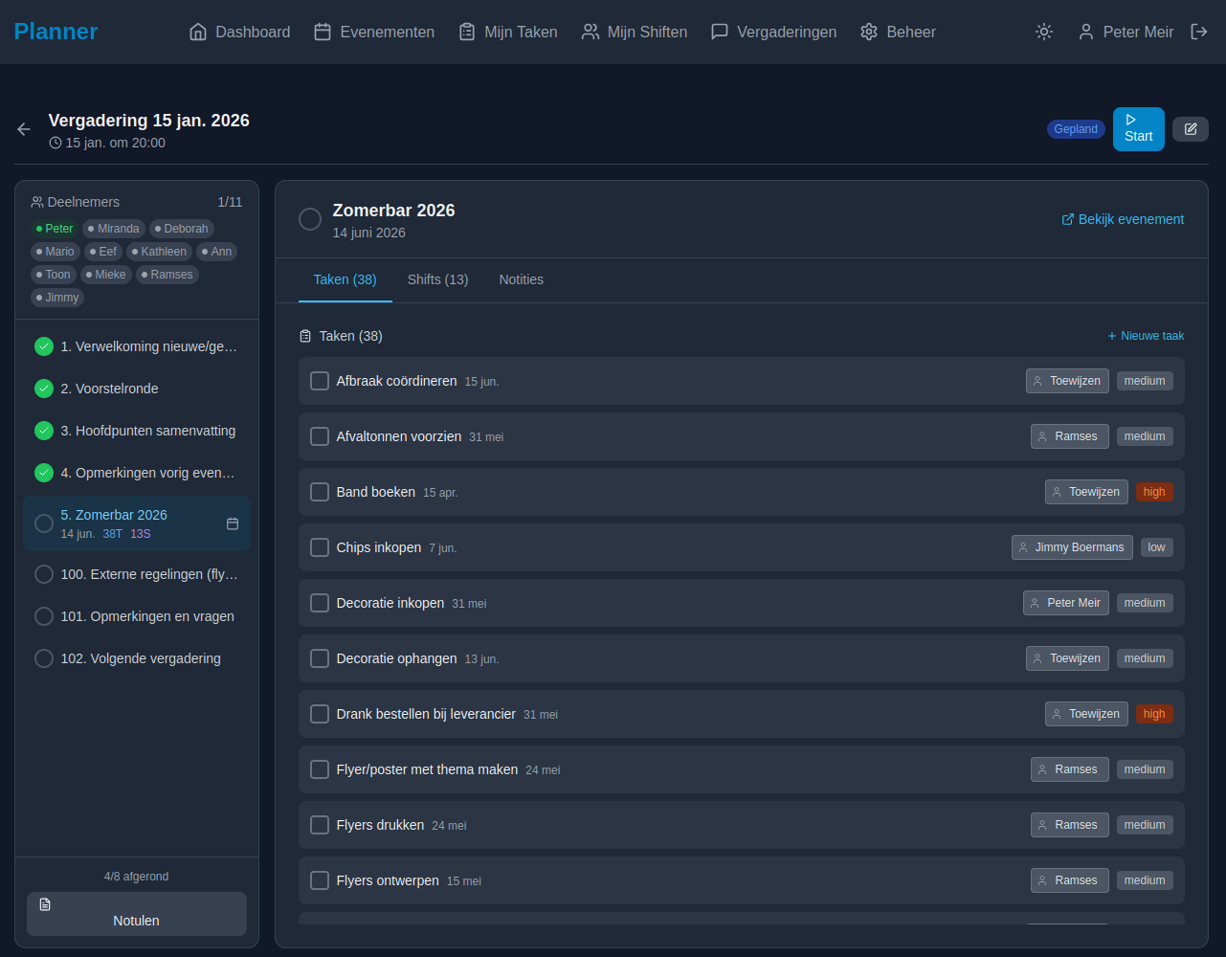1226x957 pixels.
Task: Change assignee Jimmy Boermans on Chips inkopen
Action: click(x=1072, y=547)
